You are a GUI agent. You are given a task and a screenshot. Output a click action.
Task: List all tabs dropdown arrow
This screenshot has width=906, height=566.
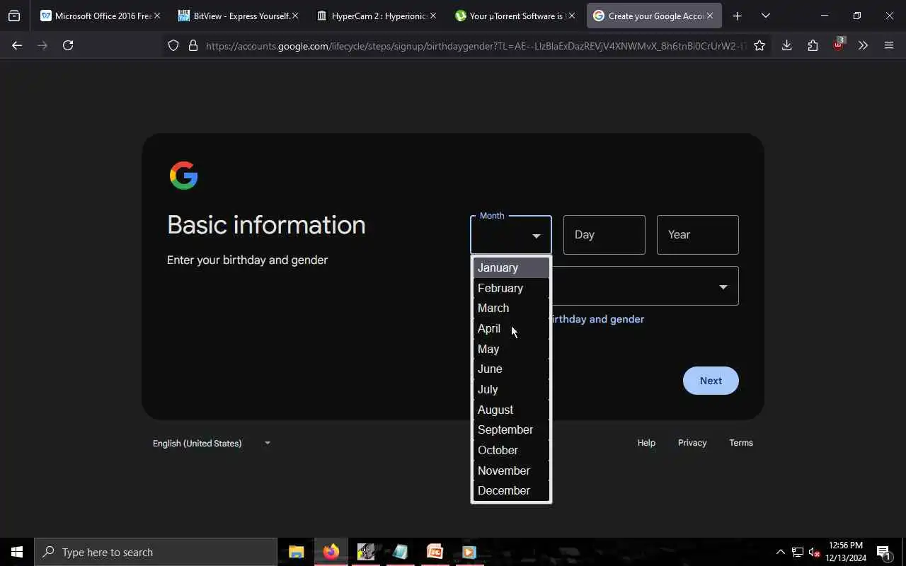pos(765,16)
